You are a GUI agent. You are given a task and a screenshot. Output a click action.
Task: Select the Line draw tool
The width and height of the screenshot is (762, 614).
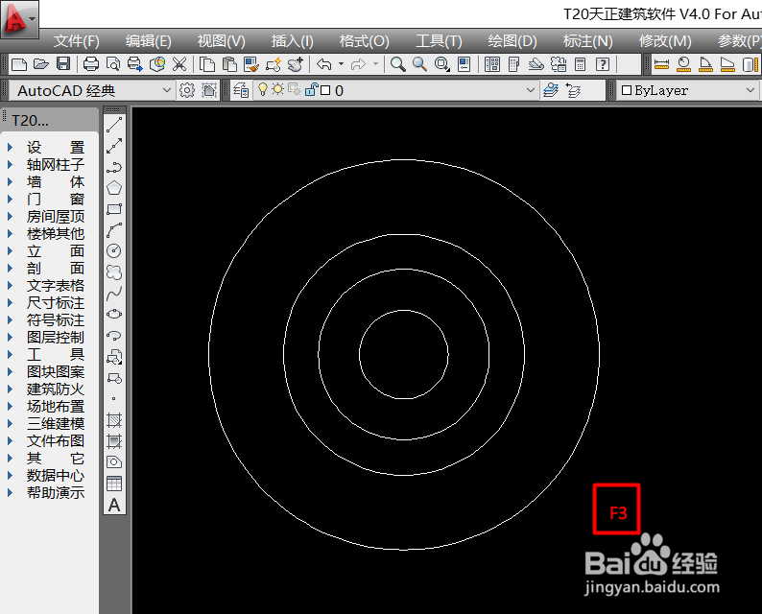click(114, 125)
